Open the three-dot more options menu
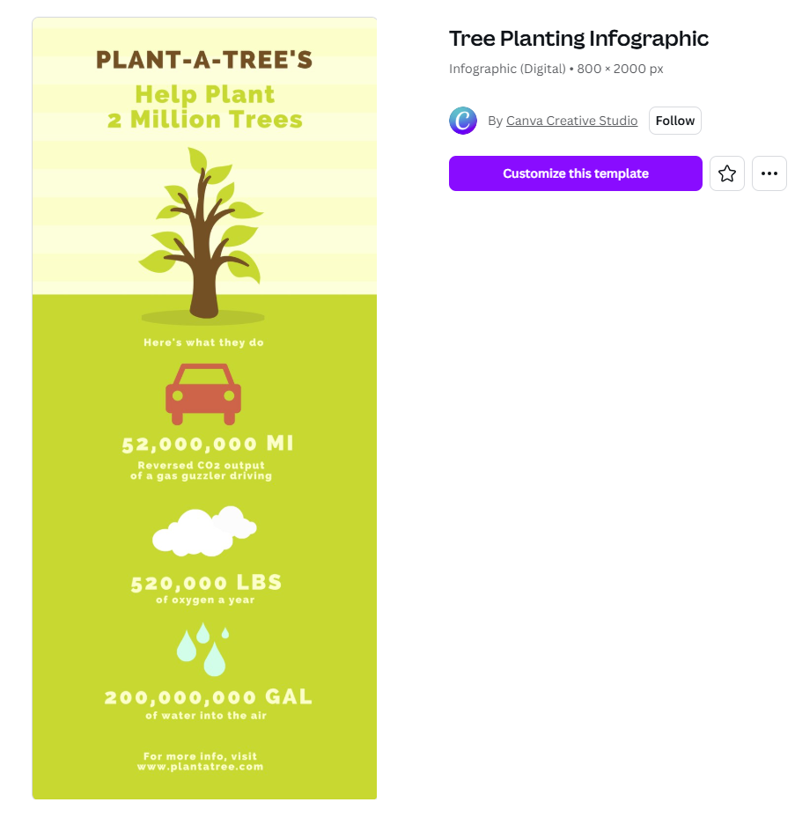This screenshot has height=817, width=795. coord(769,173)
